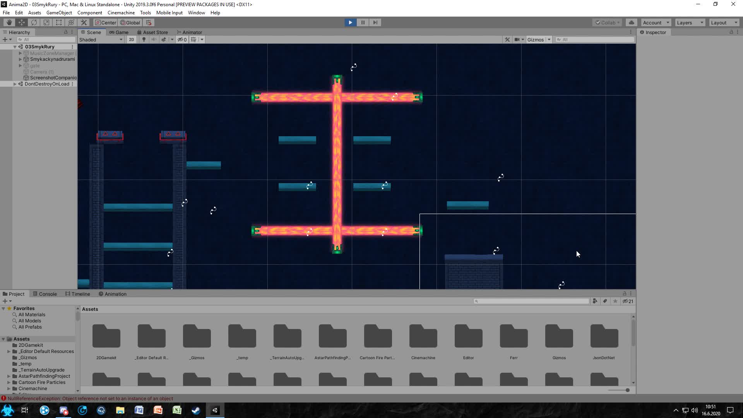This screenshot has height=418, width=743.
Task: Toggle scene audio on
Action: point(154,39)
